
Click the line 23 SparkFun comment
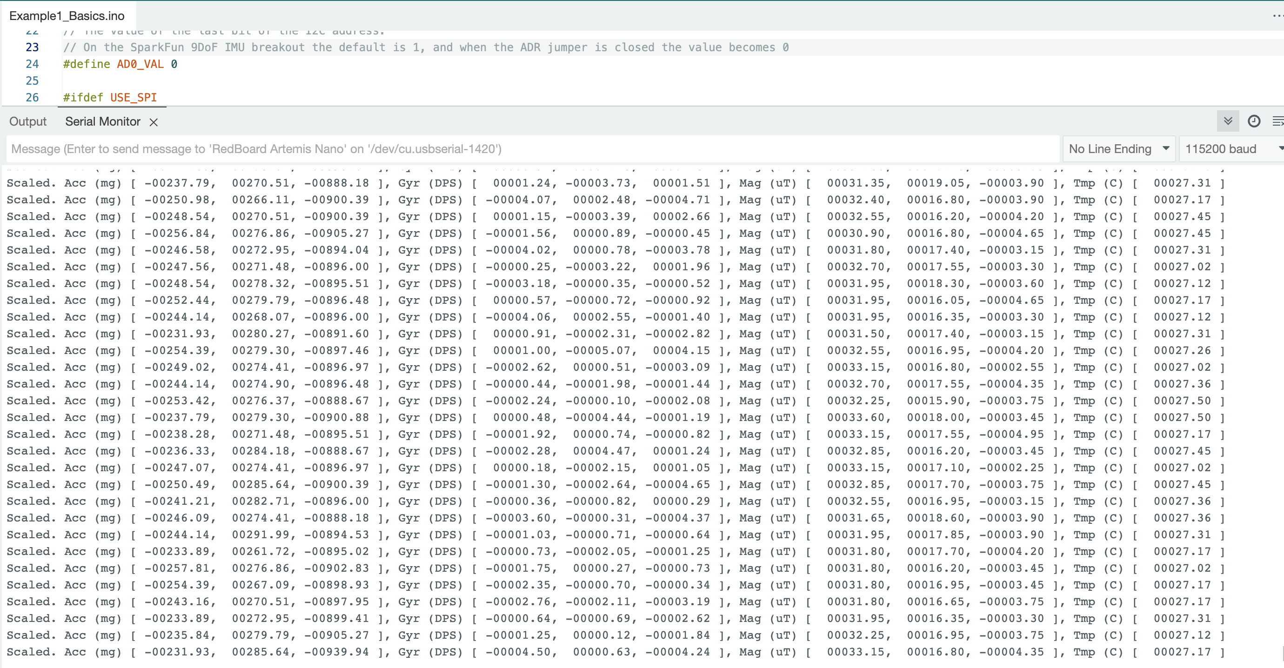tap(425, 47)
